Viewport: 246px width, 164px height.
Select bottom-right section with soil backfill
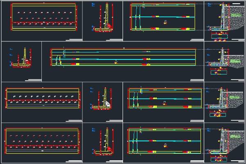pyautogui.click(x=224, y=141)
